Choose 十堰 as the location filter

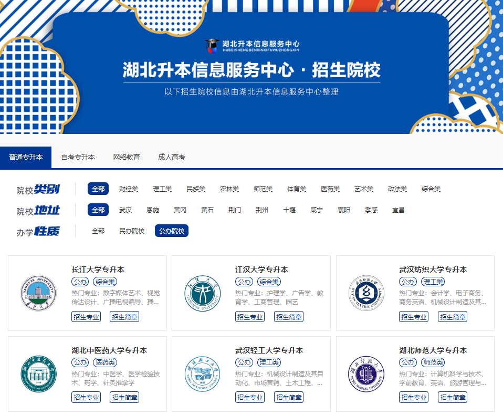point(289,210)
